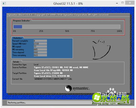Click the Time elapsed value 0:02
The width and height of the screenshot is (136, 108).
click(40, 52)
